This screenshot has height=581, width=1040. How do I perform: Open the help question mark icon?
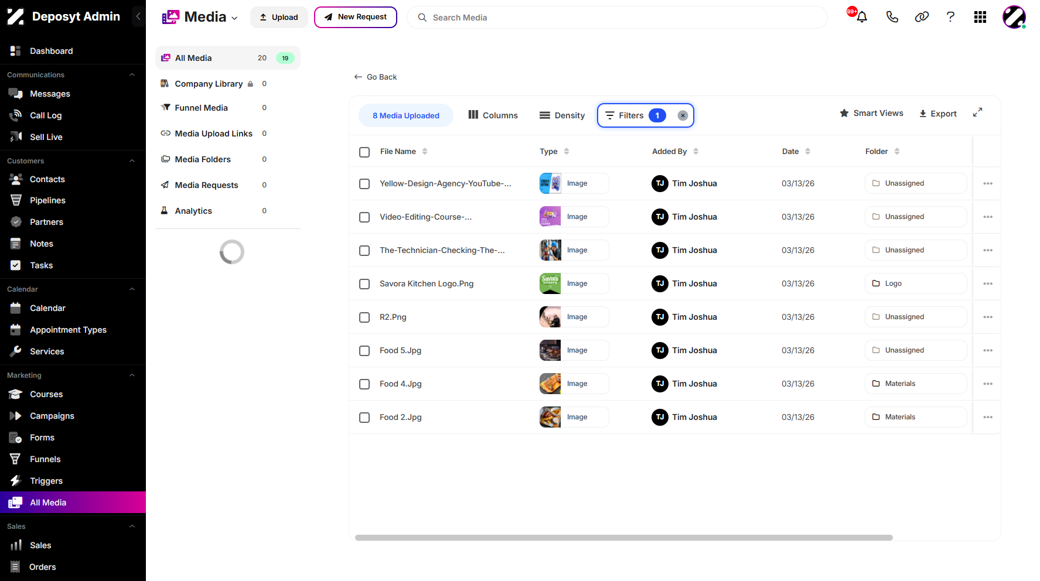pos(950,17)
